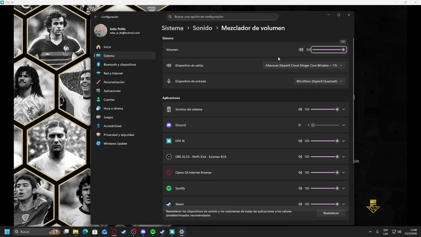
Task: Open Accesibilidad icon in sidebar
Action: [98, 126]
